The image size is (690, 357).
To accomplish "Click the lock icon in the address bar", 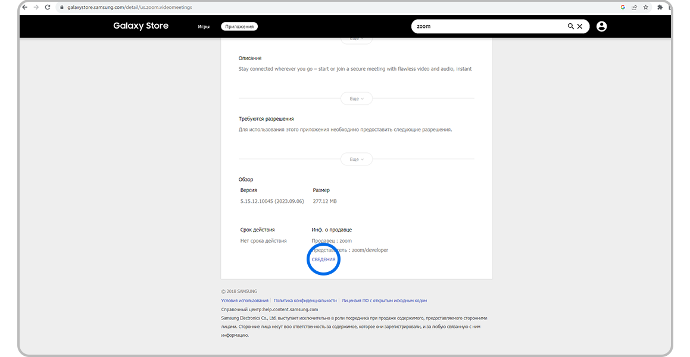I will pos(62,8).
